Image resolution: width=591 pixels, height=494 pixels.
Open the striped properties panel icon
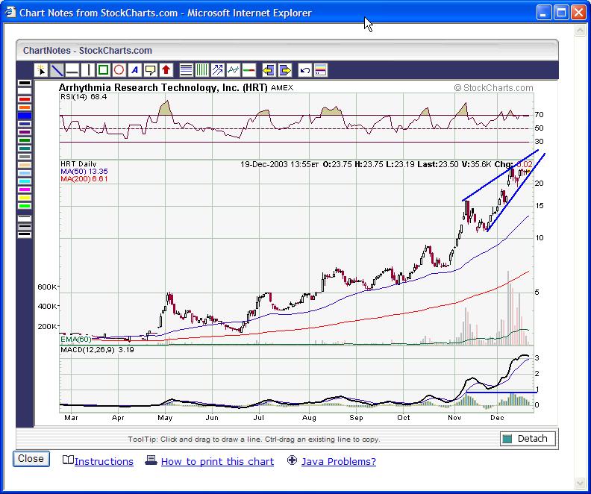click(x=320, y=70)
